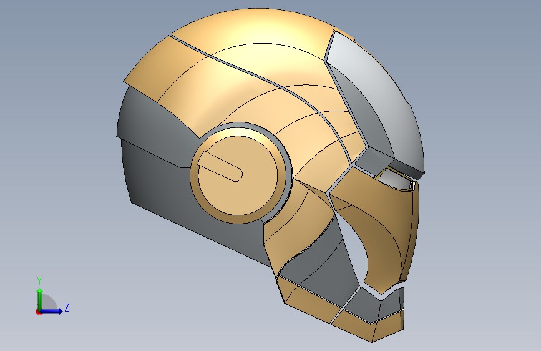
Task: Pick the slot cut in the ear disc
Action: pos(220,166)
